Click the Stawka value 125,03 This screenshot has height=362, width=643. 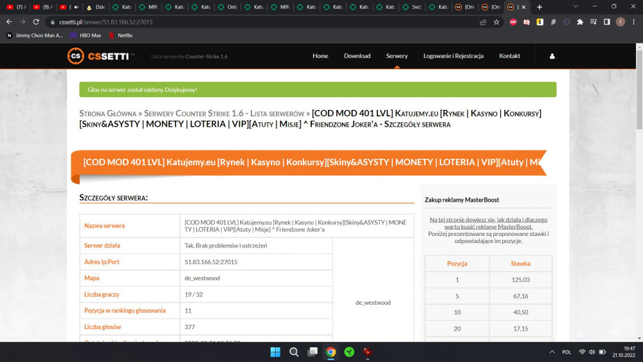point(520,280)
